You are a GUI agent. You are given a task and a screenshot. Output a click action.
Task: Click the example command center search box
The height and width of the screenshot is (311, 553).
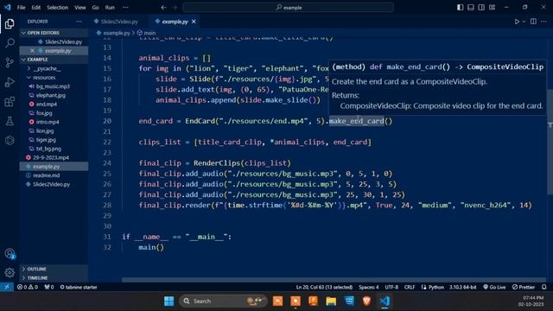pyautogui.click(x=288, y=8)
